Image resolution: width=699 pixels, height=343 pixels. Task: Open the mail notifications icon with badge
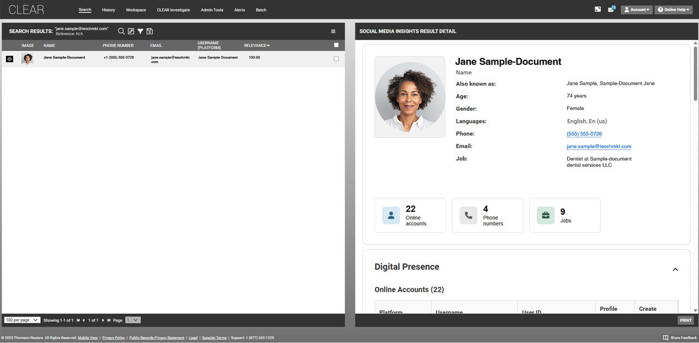tap(611, 9)
